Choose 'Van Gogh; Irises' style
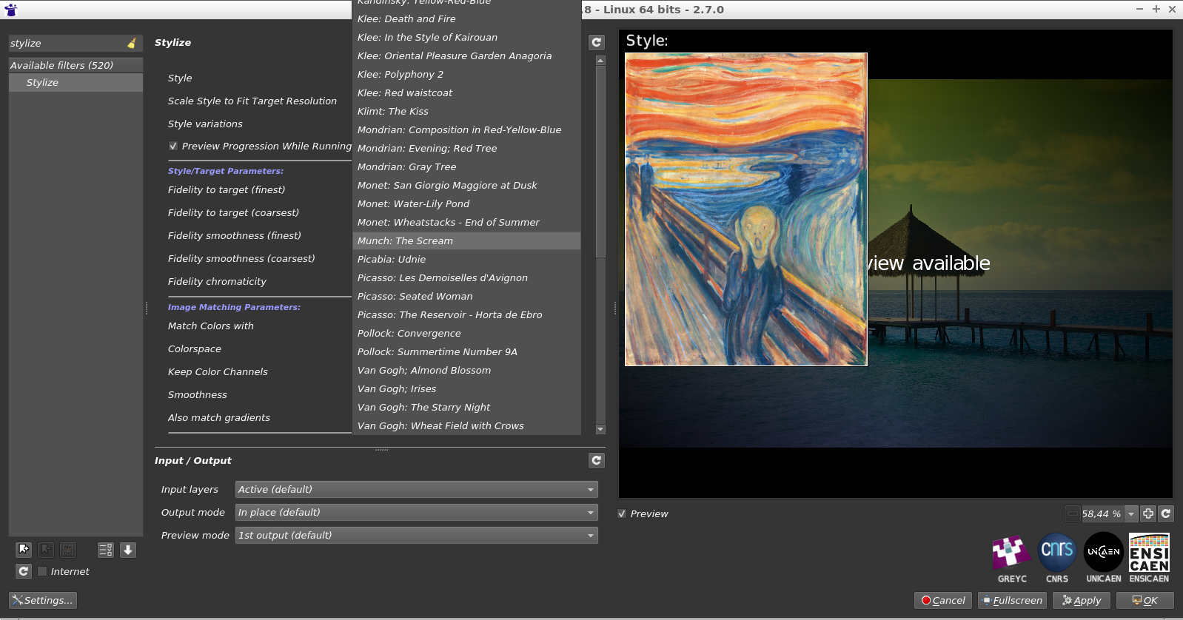The image size is (1183, 620). pos(466,389)
